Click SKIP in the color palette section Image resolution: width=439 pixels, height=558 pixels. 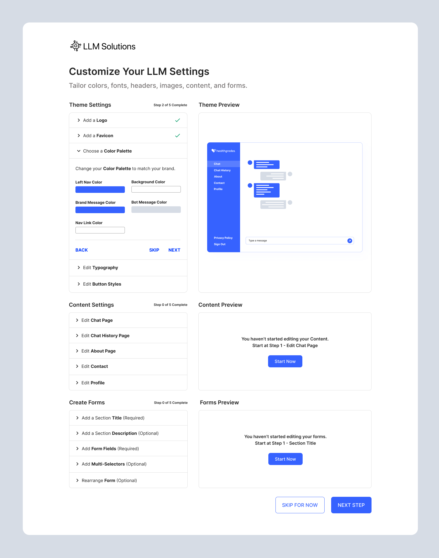tap(154, 250)
